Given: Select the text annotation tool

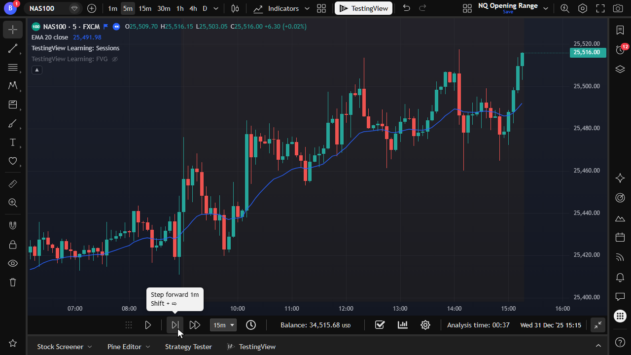Looking at the screenshot, I should point(13,142).
